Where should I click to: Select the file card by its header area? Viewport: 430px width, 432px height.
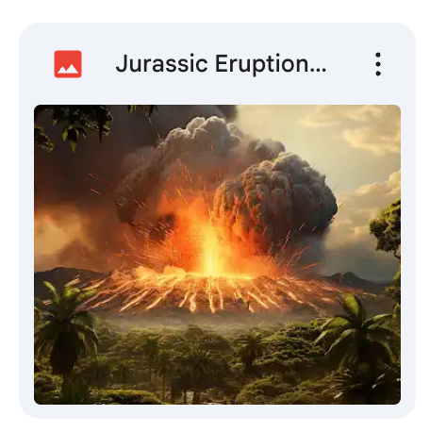(217, 64)
